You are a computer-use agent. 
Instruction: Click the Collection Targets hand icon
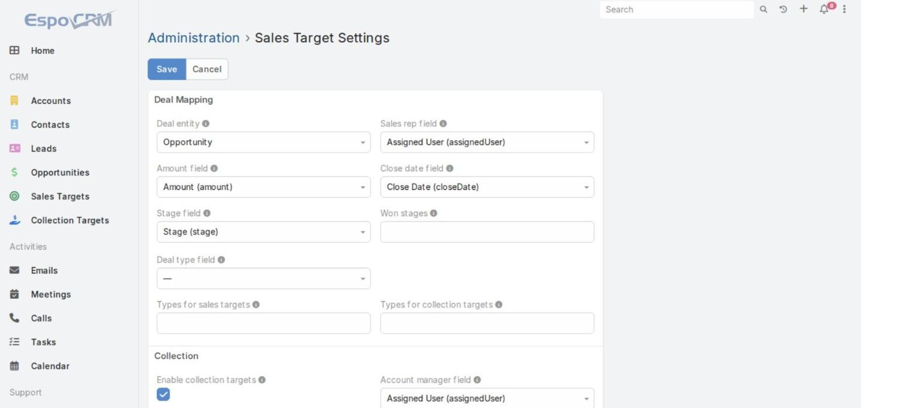coord(15,220)
